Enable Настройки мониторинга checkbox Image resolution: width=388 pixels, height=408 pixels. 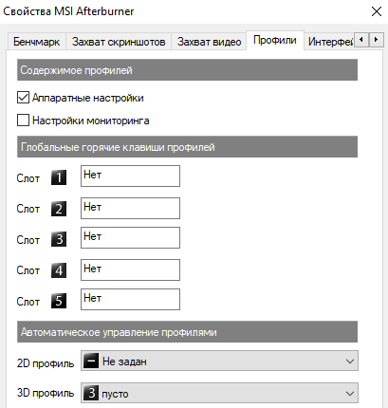(23, 121)
